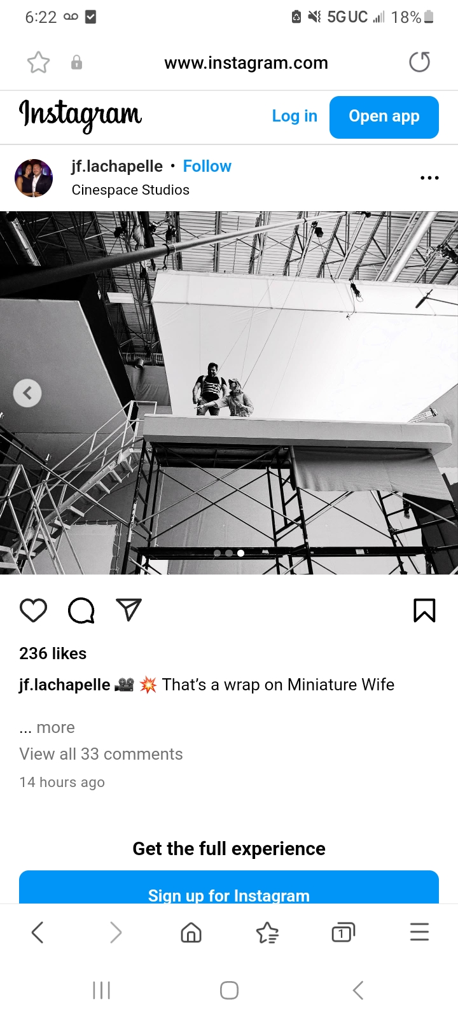Image resolution: width=458 pixels, height=1018 pixels.
Task: View site security lock icon
Action: (x=76, y=62)
